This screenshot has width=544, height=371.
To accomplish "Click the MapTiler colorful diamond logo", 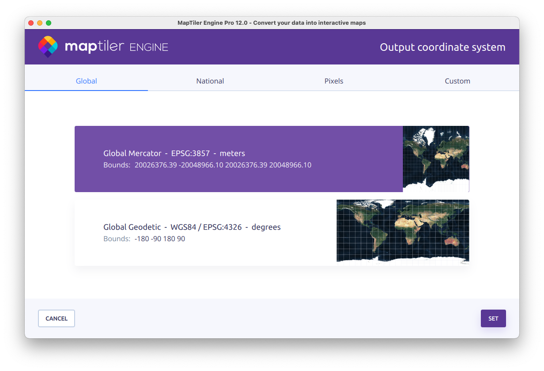I will (48, 47).
